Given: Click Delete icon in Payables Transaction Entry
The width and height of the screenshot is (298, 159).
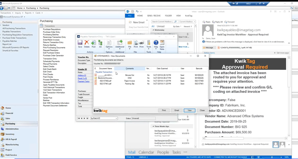Looking at the screenshot, I should 87,44.
